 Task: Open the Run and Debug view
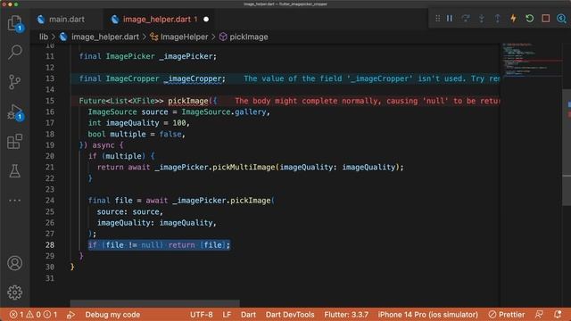[x=15, y=111]
